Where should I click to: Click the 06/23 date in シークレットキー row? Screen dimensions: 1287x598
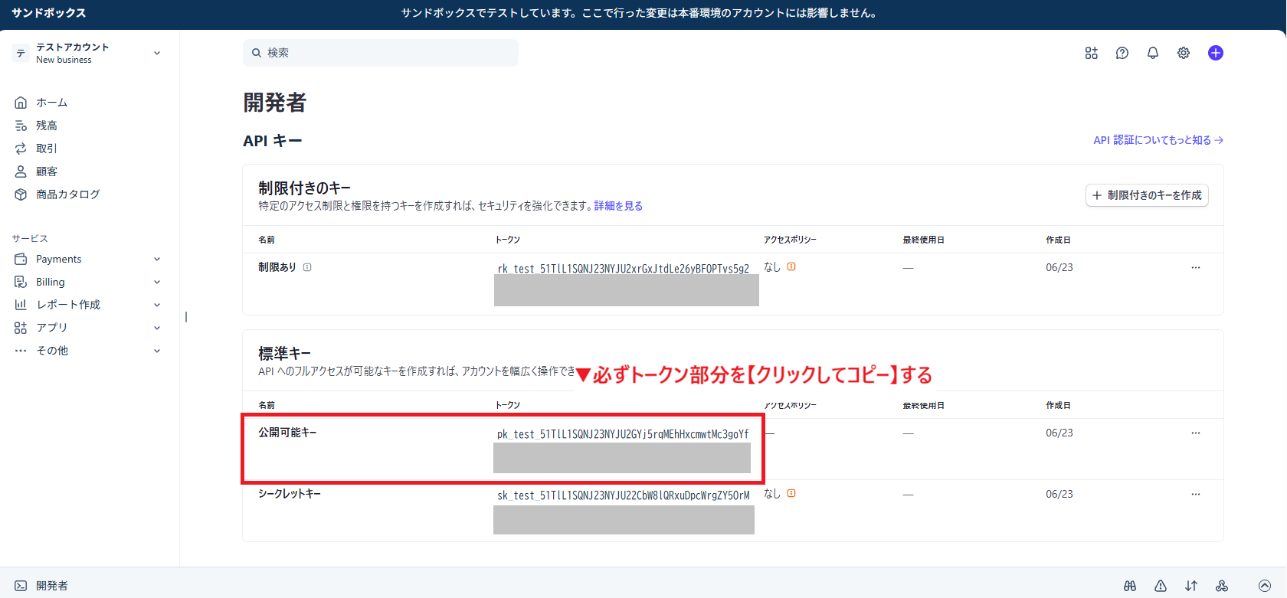[1059, 494]
